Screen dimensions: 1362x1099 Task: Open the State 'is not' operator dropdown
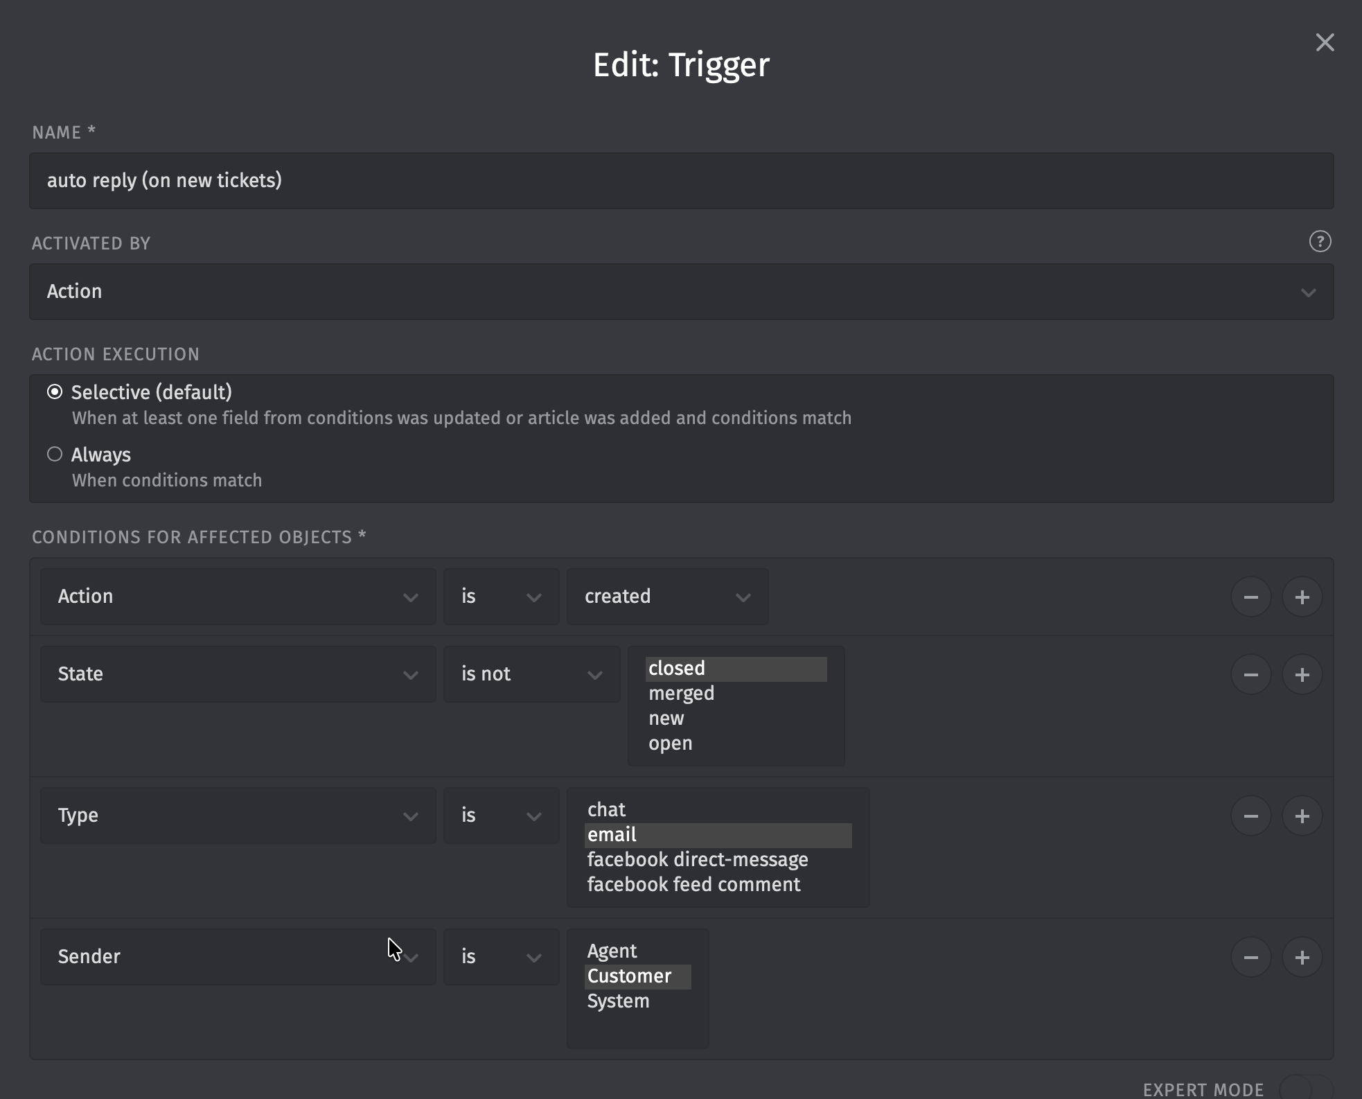(531, 674)
